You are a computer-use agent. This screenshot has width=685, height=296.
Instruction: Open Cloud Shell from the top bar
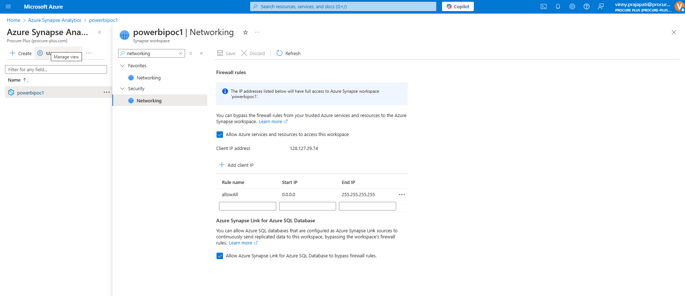(x=544, y=6)
